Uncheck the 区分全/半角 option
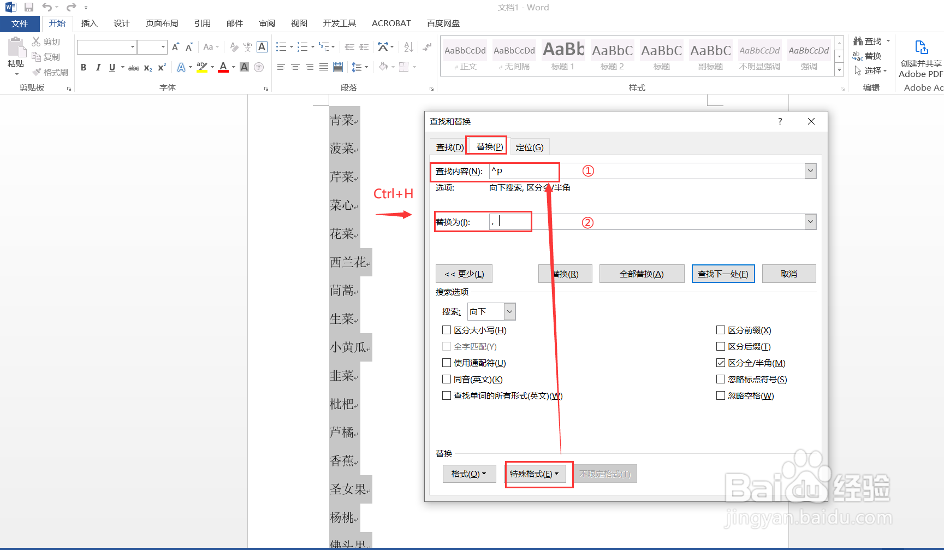 [721, 363]
